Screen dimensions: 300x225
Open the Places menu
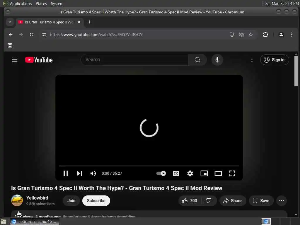pyautogui.click(x=41, y=4)
